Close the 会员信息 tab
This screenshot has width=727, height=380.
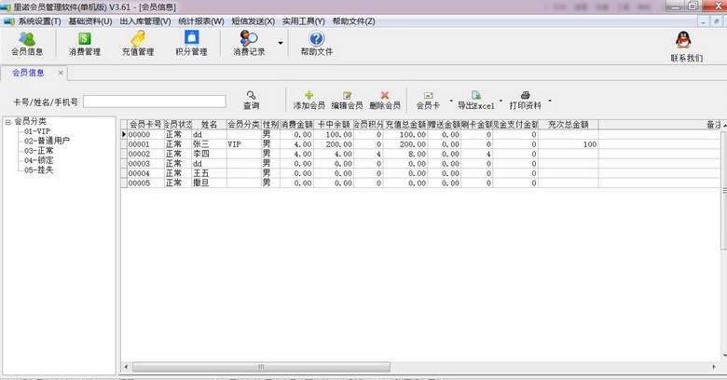pos(61,73)
